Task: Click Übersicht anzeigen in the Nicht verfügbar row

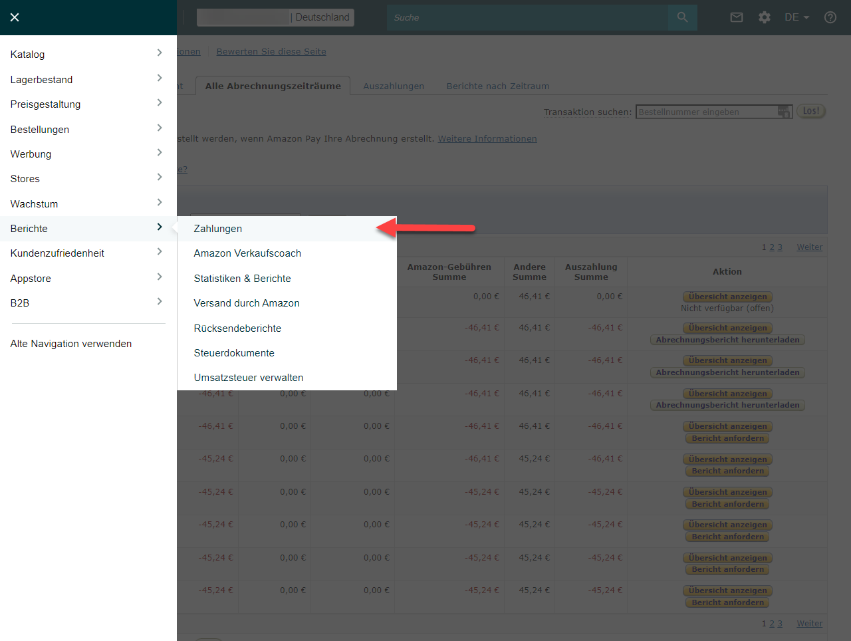Action: click(x=727, y=297)
